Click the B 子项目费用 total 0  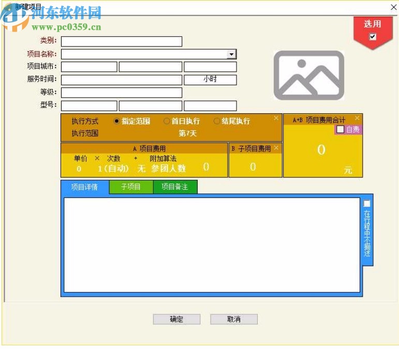tap(253, 167)
